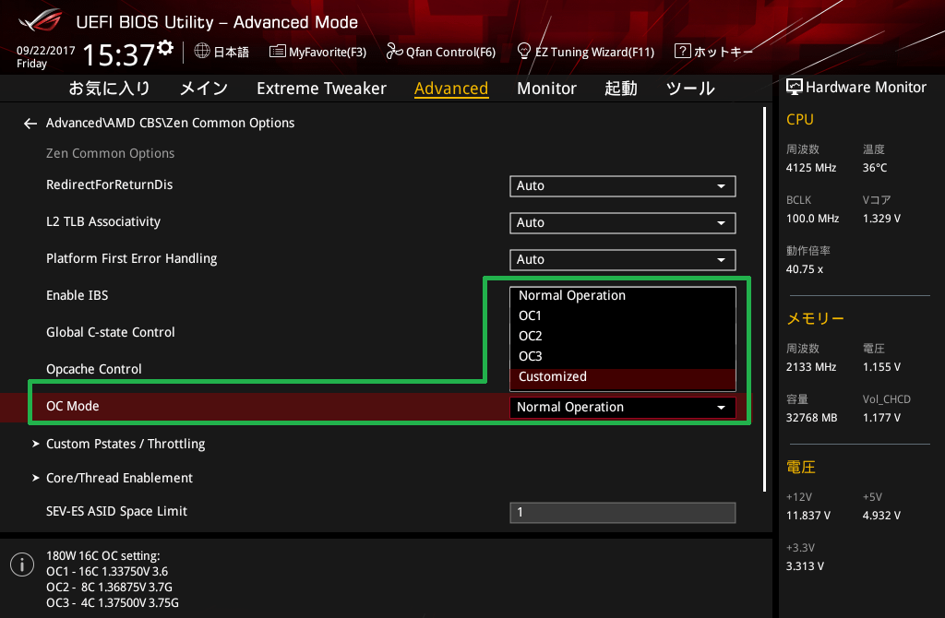Viewport: 945px width, 618px height.
Task: Choose OC1 in the OC Mode list
Action: [623, 315]
